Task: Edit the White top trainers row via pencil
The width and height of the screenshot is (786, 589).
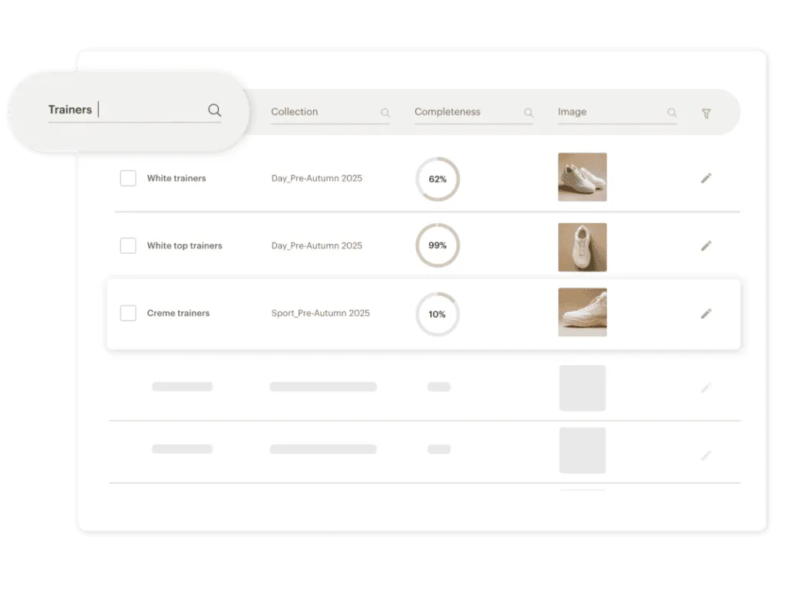Action: pos(706,245)
